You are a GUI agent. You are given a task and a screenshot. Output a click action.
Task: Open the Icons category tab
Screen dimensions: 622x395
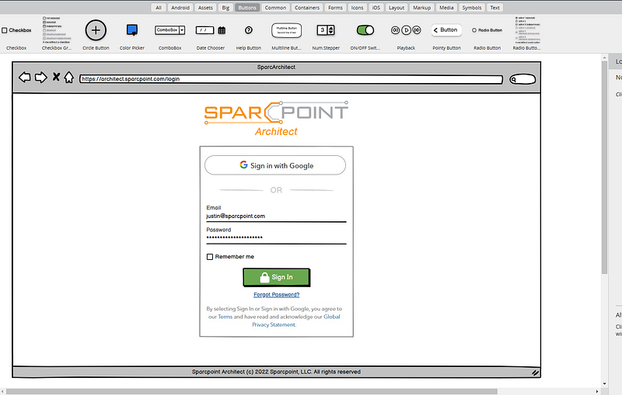tap(357, 8)
